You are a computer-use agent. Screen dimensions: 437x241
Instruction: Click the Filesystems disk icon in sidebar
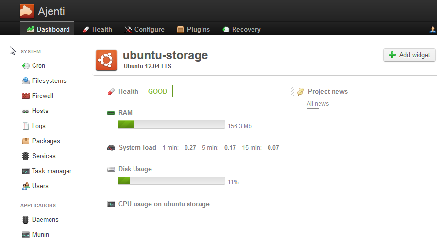point(26,80)
